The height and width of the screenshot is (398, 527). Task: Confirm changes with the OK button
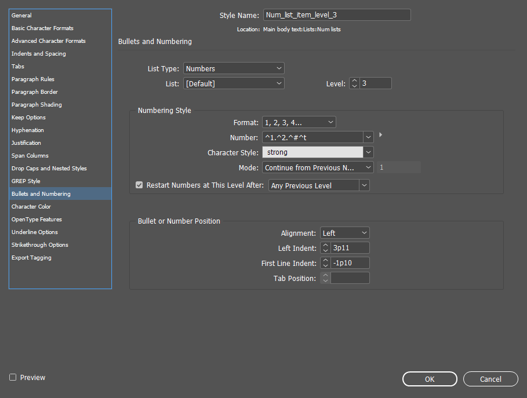pos(429,379)
